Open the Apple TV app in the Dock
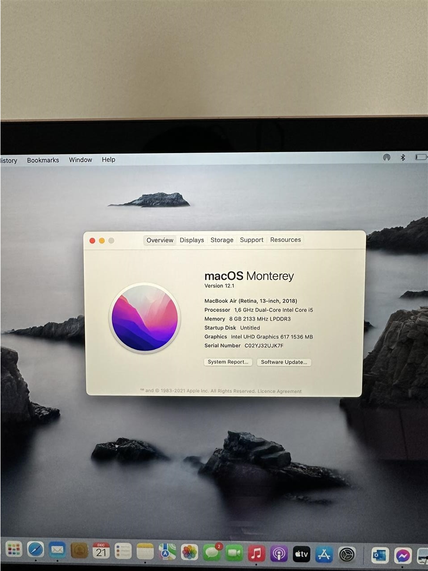 coord(301,554)
